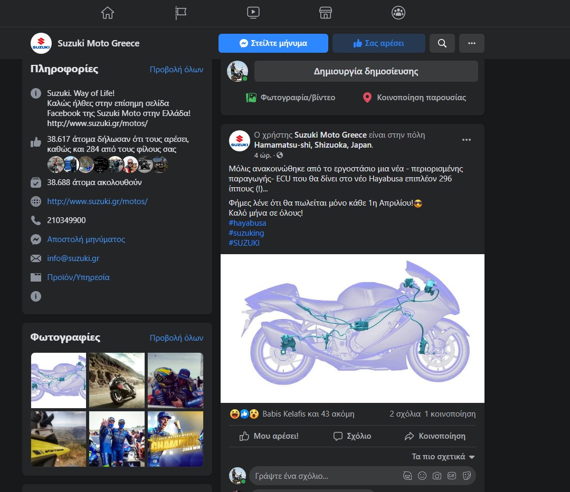This screenshot has width=570, height=492.
Task: Click Suzuki Moto Greece name in post header
Action: click(330, 135)
